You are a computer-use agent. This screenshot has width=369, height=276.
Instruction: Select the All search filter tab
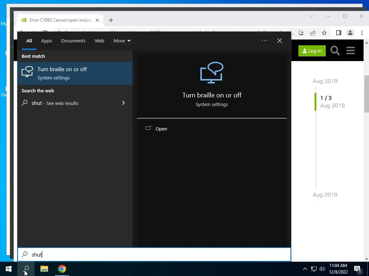(x=29, y=41)
